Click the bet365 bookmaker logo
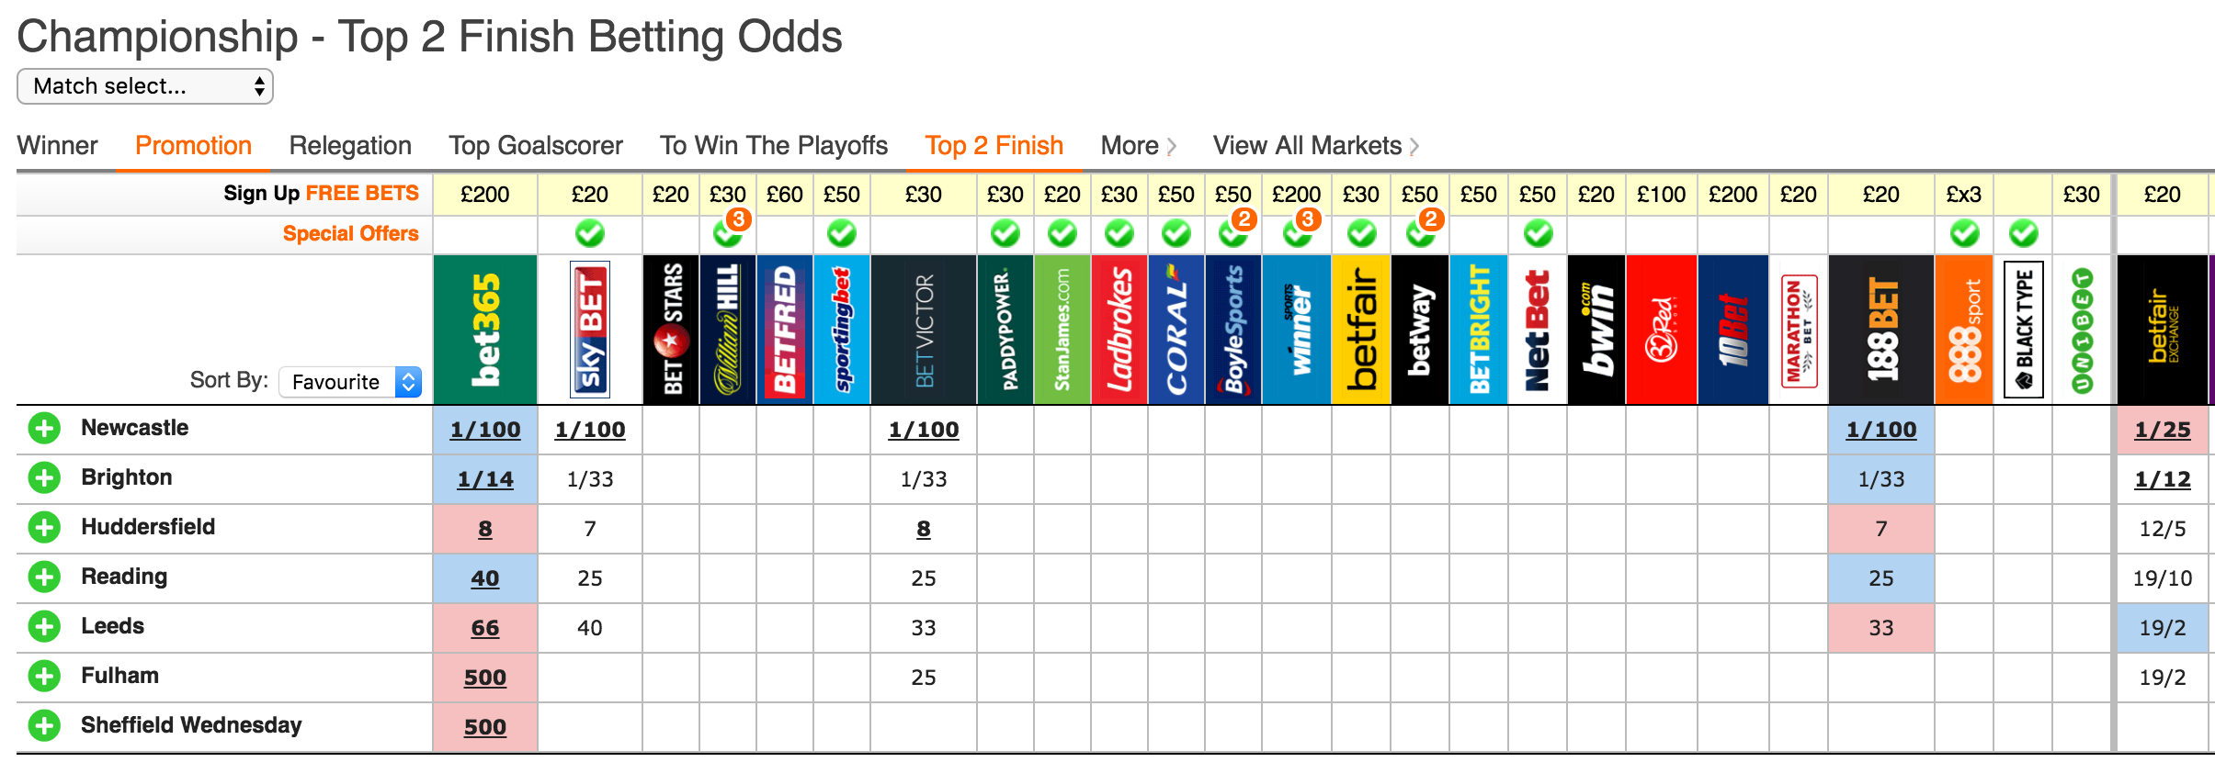The width and height of the screenshot is (2215, 762). pyautogui.click(x=485, y=330)
